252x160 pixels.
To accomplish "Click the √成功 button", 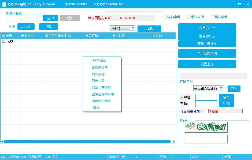I will (48, 27).
